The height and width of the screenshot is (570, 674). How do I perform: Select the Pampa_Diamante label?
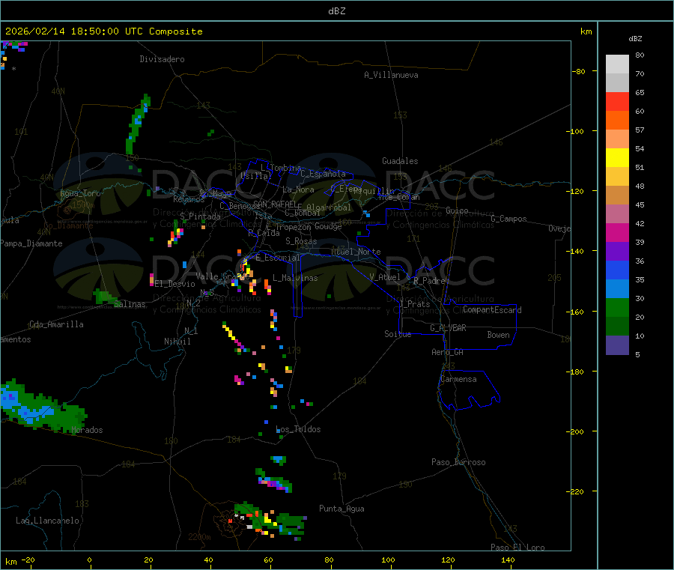(x=31, y=243)
